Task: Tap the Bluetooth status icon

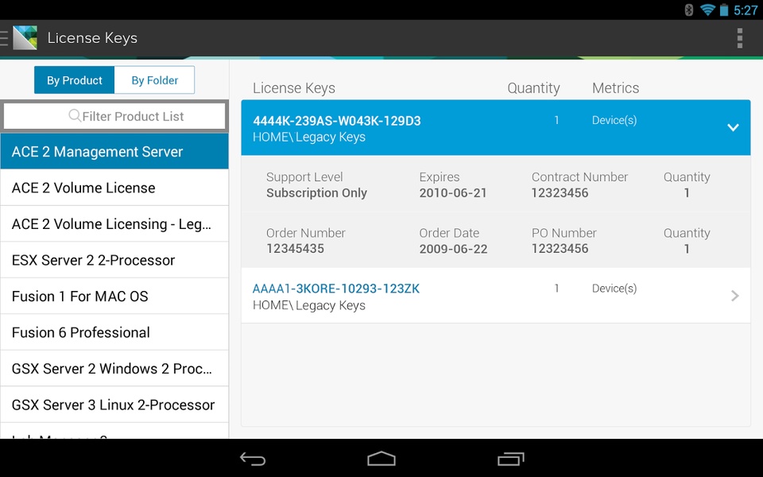Action: click(x=688, y=10)
